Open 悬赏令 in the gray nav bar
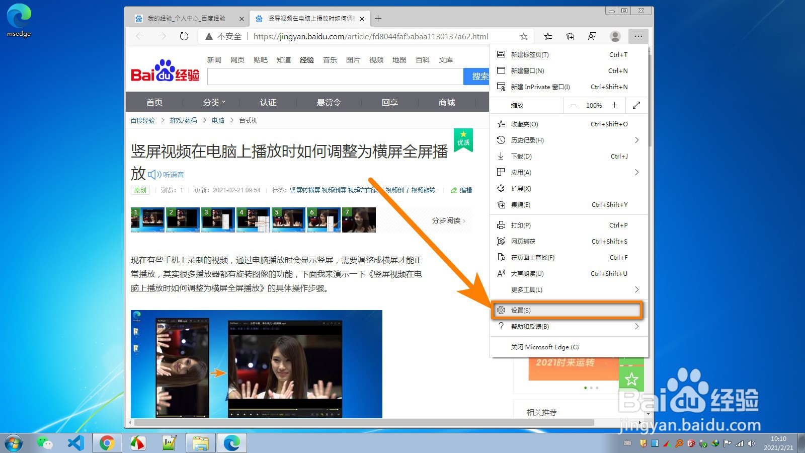This screenshot has height=453, width=805. tap(329, 102)
